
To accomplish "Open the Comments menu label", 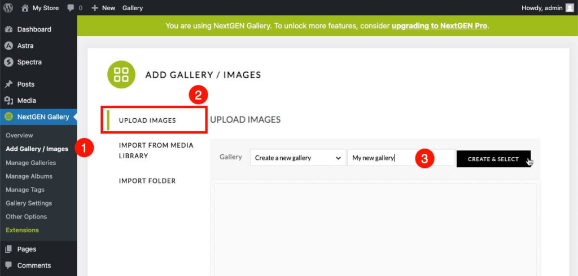I will tap(34, 265).
